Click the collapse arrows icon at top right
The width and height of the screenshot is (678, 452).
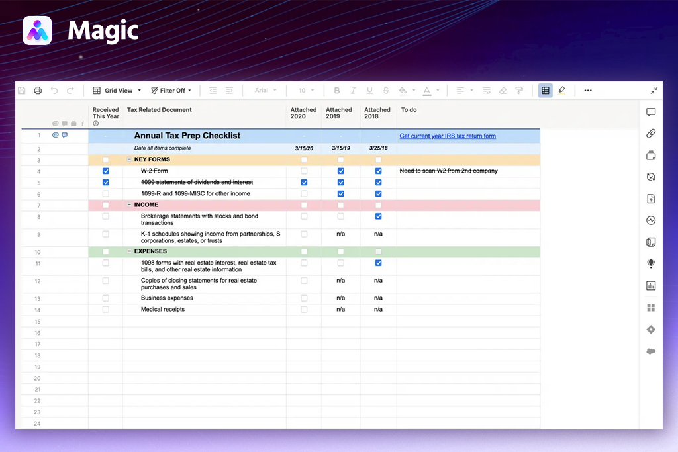(x=654, y=91)
